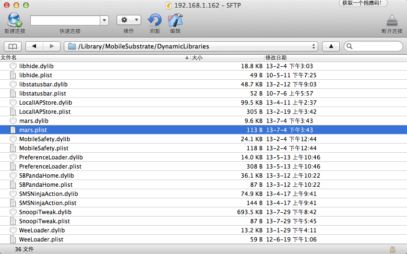
Task: Click the 693.5 KB size cell
Action: 250,212
